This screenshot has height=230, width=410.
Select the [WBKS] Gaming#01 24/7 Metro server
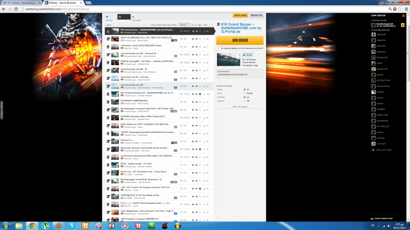pos(160,62)
